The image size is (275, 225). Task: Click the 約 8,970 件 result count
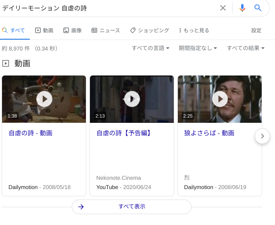pyautogui.click(x=16, y=48)
